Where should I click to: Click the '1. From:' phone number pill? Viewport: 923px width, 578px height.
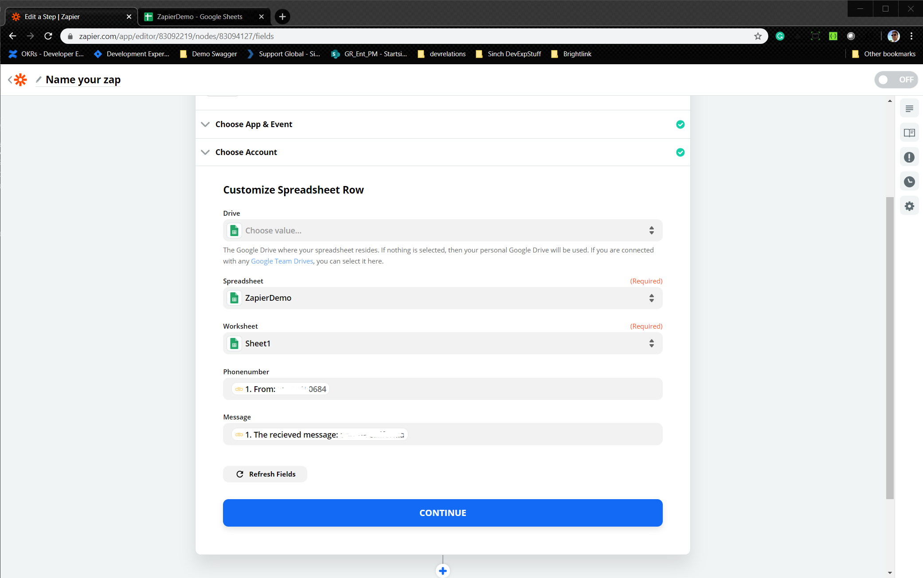[281, 389]
